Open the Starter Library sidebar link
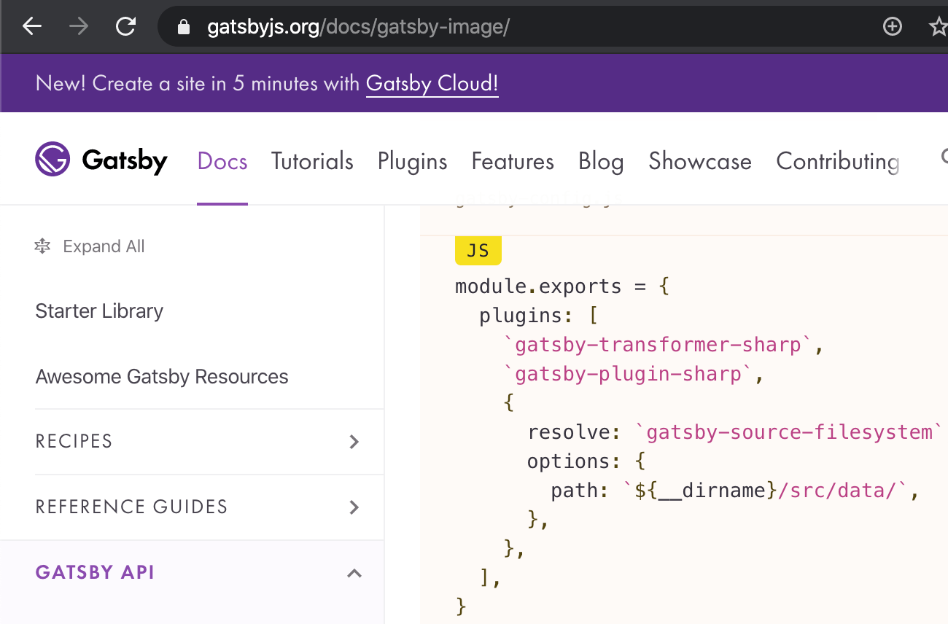Screen dimensions: 948x624 99,311
